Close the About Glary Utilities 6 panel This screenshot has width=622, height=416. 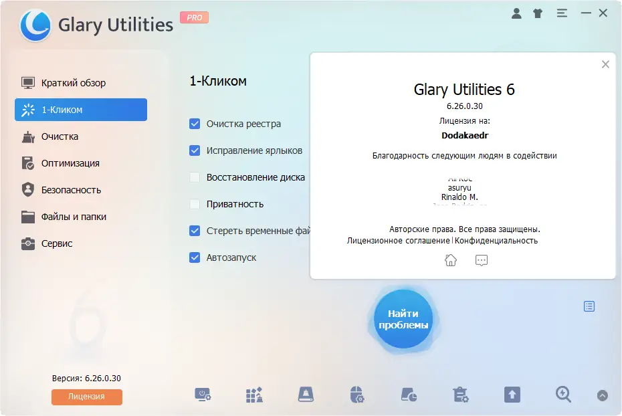pyautogui.click(x=605, y=64)
